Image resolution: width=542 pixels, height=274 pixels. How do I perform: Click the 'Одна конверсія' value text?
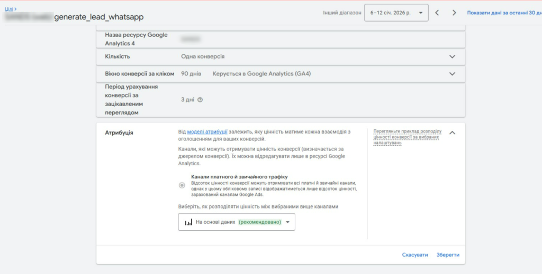(203, 56)
